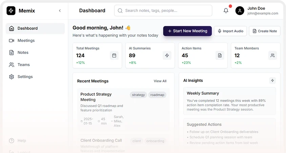This screenshot has width=286, height=153.
Task: Click the AI Summaries value 89
Action: coord(132,56)
